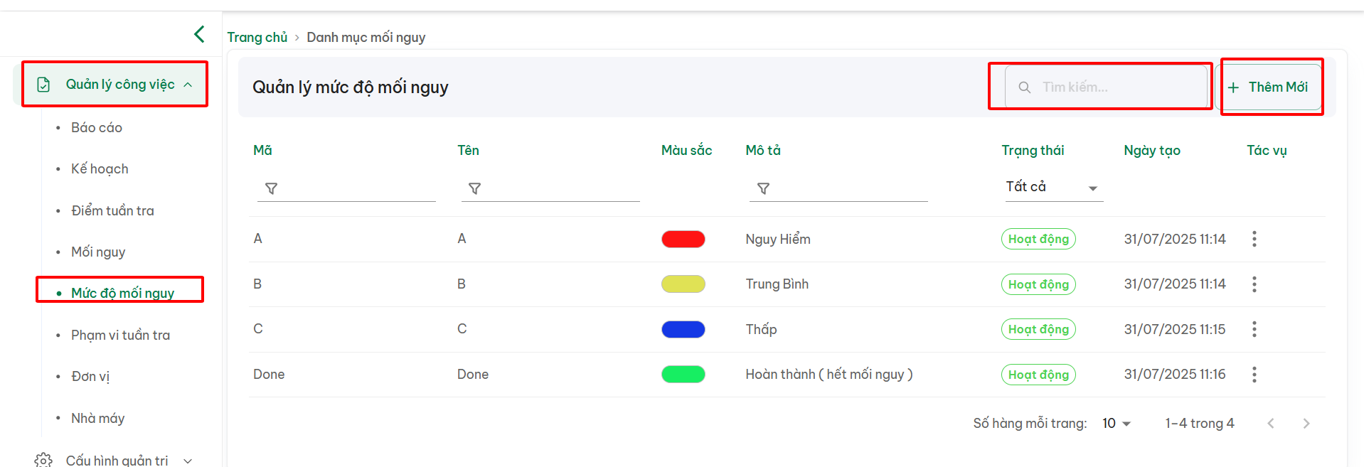Open the three-dot actions menu for row A
This screenshot has width=1364, height=467.
pyautogui.click(x=1254, y=239)
